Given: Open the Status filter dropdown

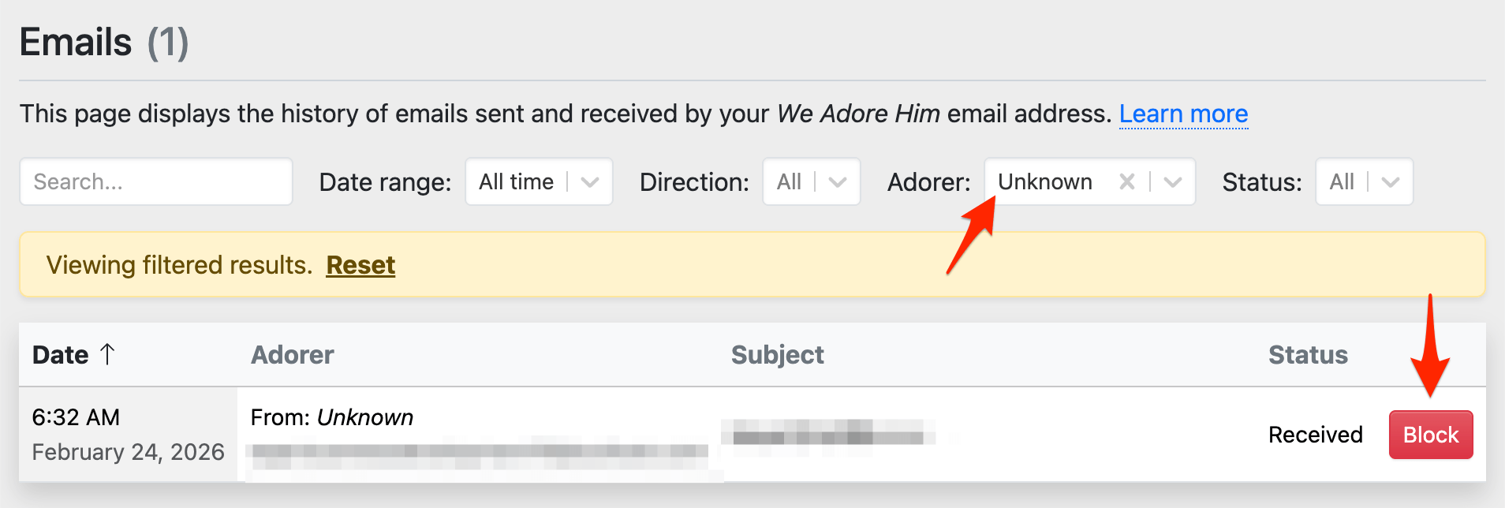Looking at the screenshot, I should (x=1363, y=182).
